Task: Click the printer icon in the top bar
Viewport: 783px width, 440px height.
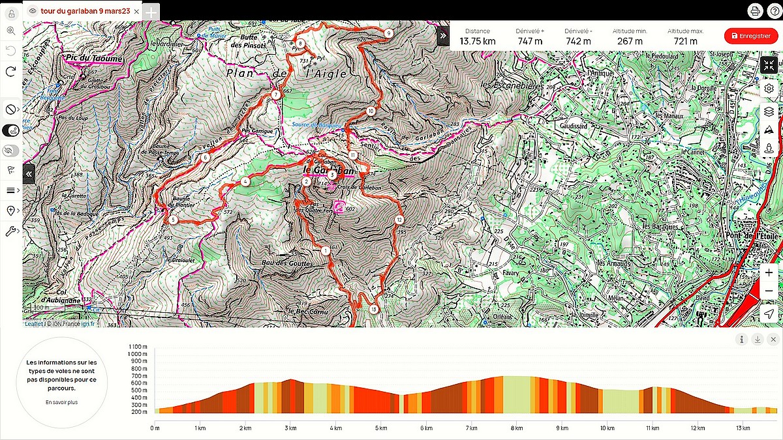Action: [755, 10]
